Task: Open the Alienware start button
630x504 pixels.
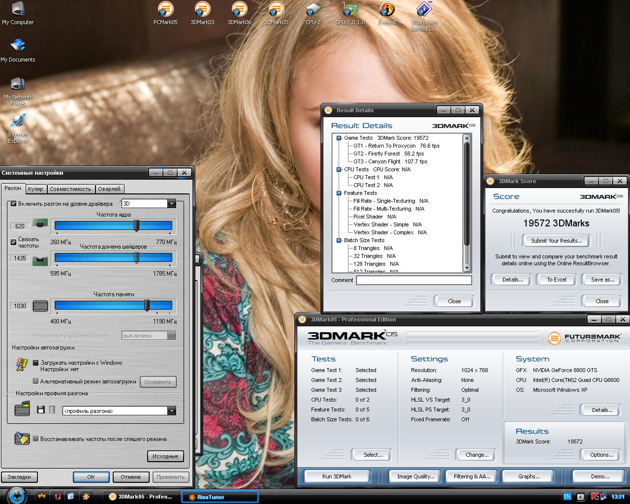Action: tap(16, 495)
